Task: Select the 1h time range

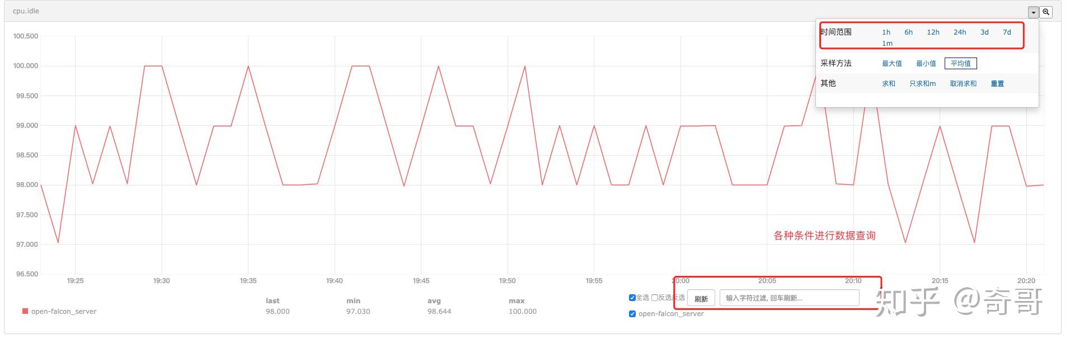Action: [x=886, y=32]
